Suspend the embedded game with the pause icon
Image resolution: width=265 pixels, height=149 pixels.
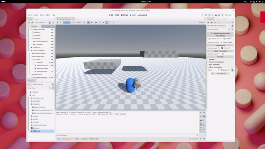click(x=58, y=22)
